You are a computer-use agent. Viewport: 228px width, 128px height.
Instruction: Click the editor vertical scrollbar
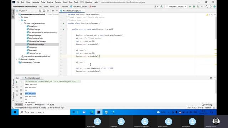(x=216, y=28)
